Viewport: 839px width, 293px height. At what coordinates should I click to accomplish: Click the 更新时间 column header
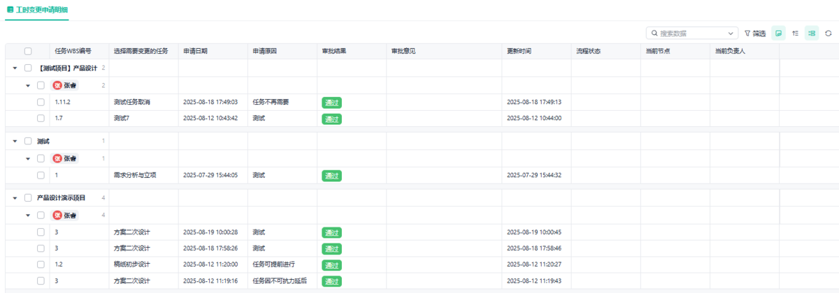tap(519, 51)
